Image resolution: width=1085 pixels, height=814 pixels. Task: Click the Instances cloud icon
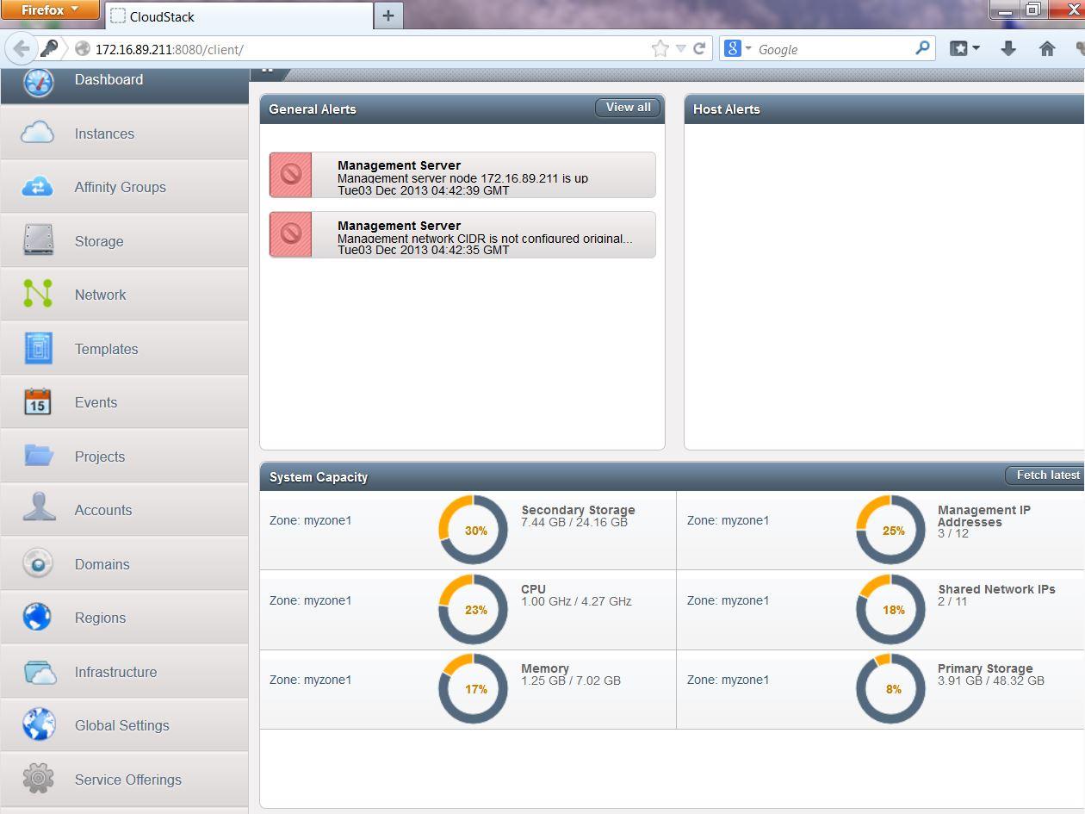click(38, 133)
